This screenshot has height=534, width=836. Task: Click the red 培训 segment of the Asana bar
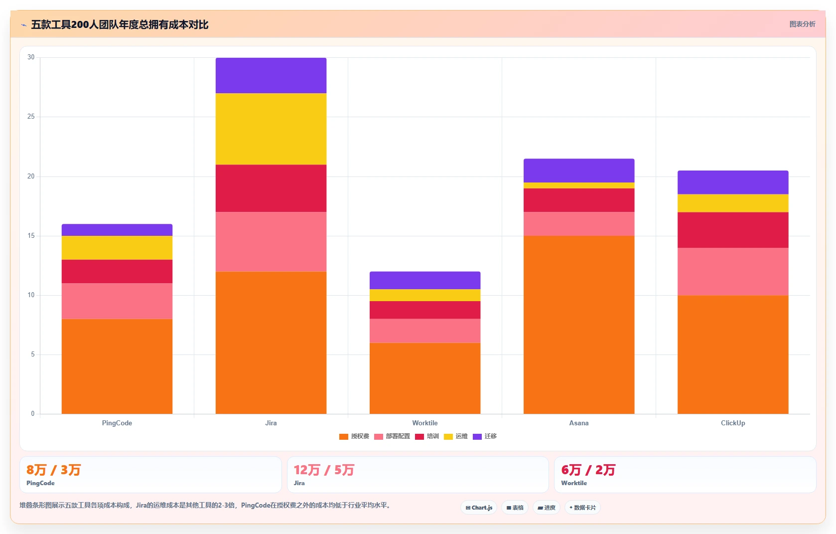(579, 200)
